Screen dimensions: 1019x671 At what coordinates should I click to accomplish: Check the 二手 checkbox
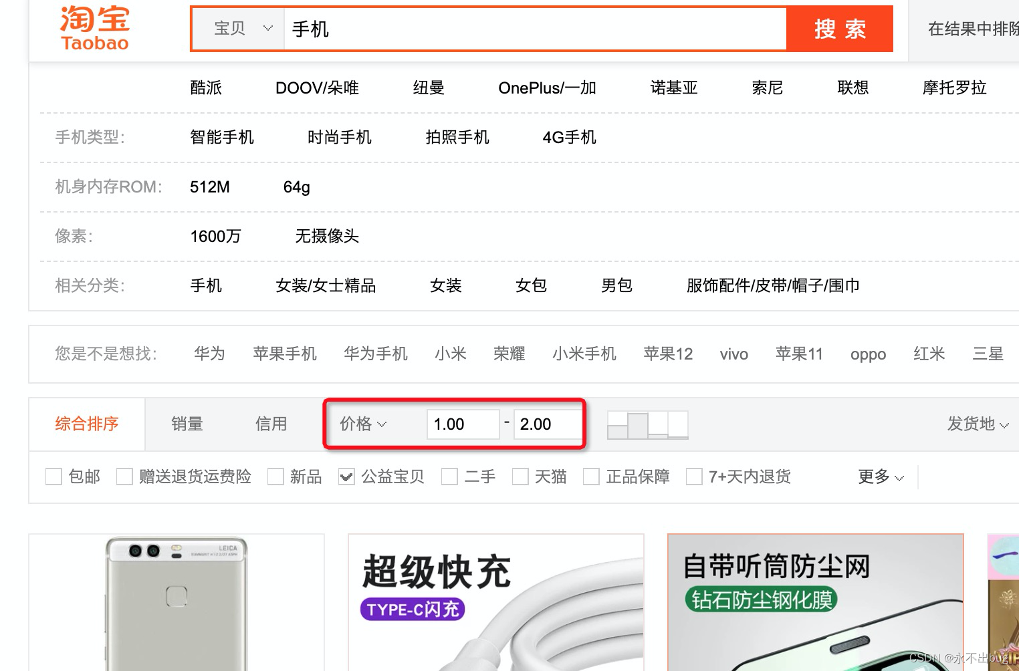[449, 477]
